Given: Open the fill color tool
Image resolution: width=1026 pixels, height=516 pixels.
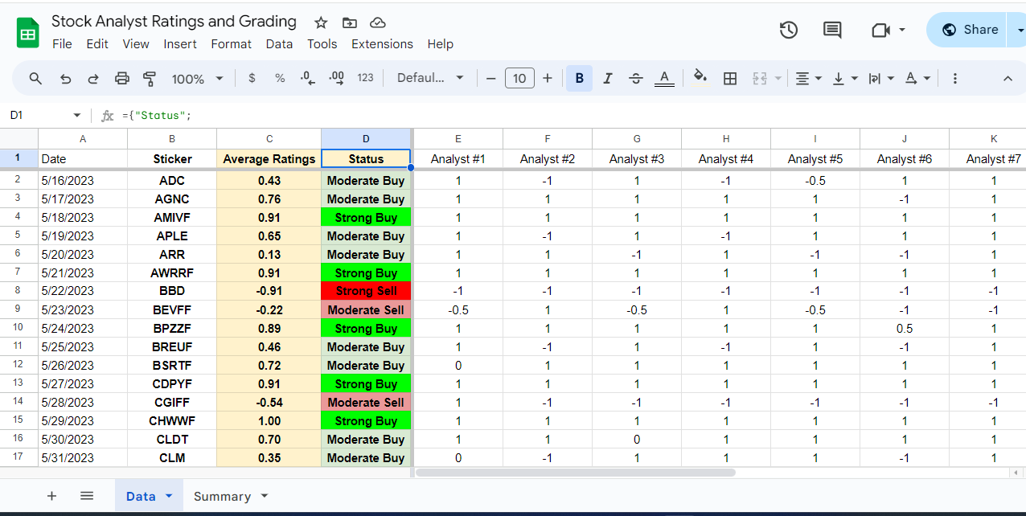Looking at the screenshot, I should [x=700, y=78].
